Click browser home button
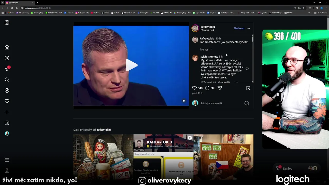Image resolution: width=329 pixels, height=185 pixels. pyautogui.click(x=17, y=8)
